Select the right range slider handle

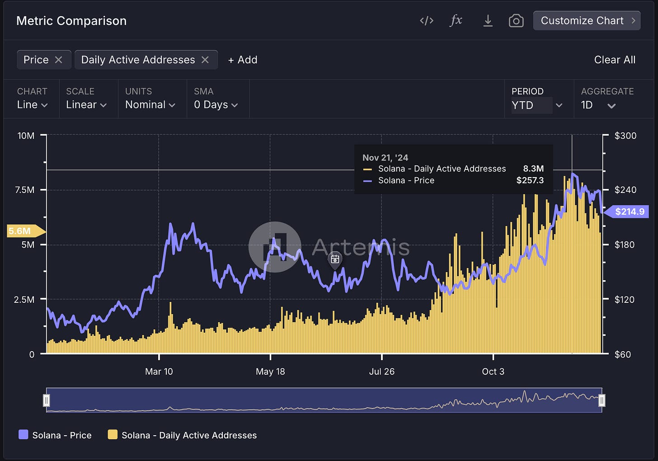coord(602,400)
